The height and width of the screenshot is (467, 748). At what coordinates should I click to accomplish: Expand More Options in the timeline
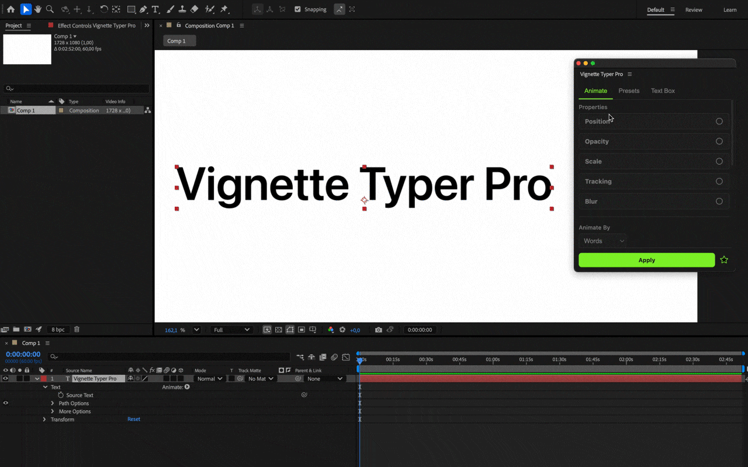coord(53,412)
